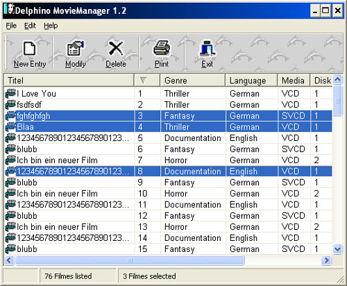347x286 pixels.
Task: Click film icon of row number 5
Action: coord(10,138)
